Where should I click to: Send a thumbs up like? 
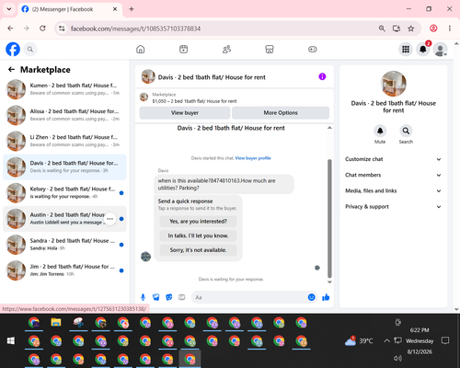(326, 297)
